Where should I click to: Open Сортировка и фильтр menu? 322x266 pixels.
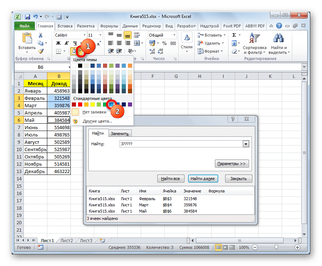point(255,44)
